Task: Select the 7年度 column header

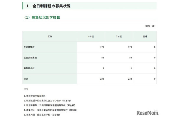Action: click(118, 36)
